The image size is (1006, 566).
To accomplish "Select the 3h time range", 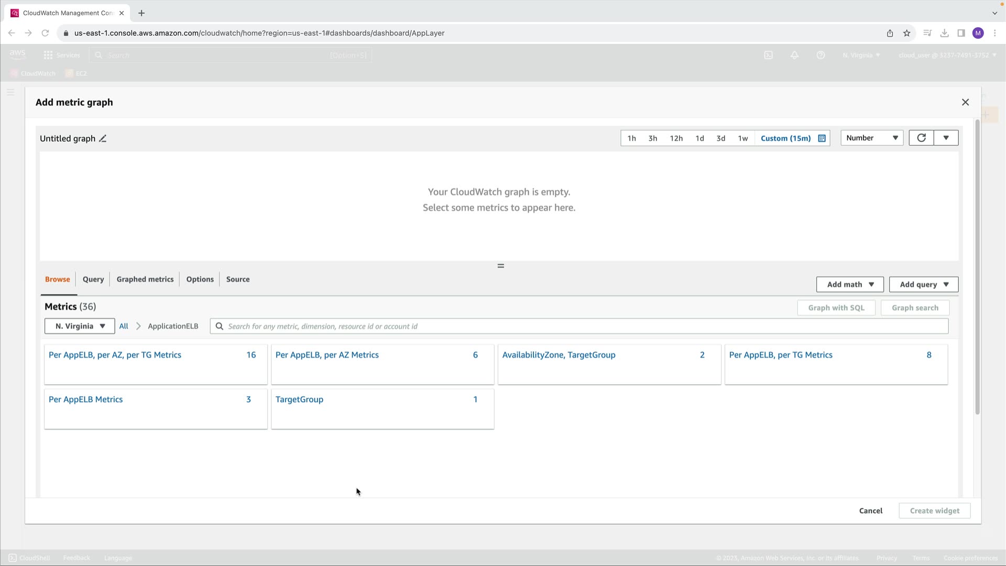I will coord(652,138).
